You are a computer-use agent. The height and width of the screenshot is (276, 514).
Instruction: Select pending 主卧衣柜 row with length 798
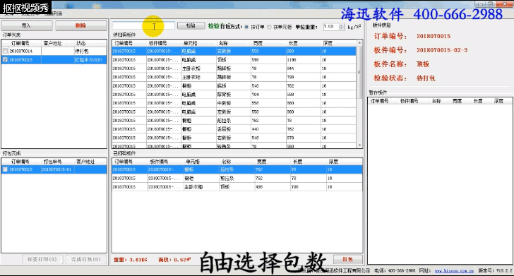point(234,77)
